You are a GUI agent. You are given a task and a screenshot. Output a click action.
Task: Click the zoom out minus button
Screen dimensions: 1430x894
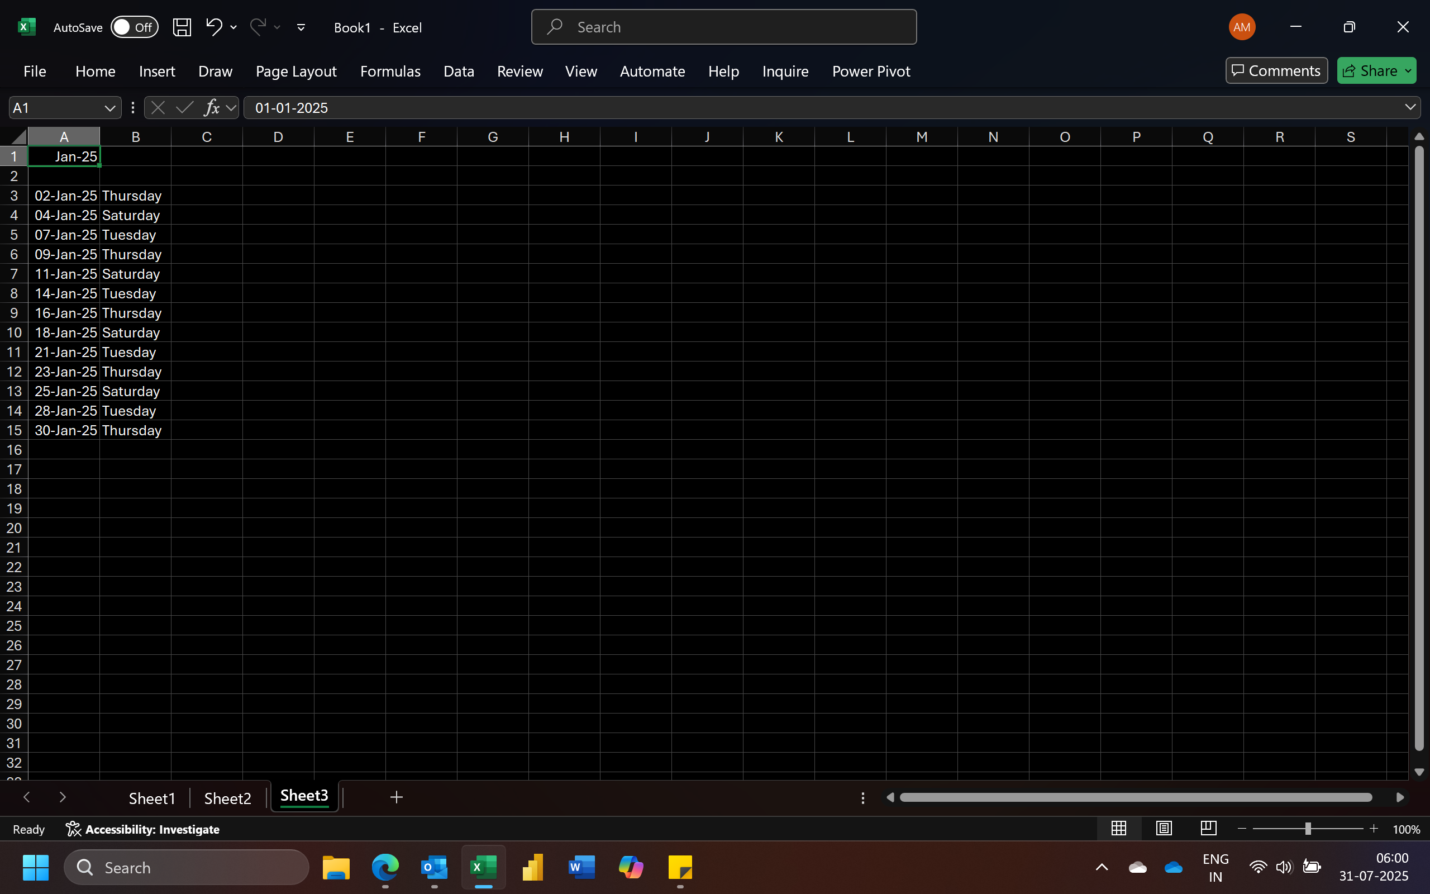tap(1242, 829)
